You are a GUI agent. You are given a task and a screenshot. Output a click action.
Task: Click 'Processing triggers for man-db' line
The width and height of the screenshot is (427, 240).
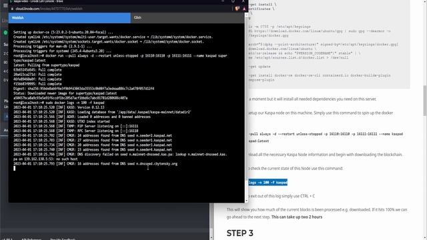(53, 46)
